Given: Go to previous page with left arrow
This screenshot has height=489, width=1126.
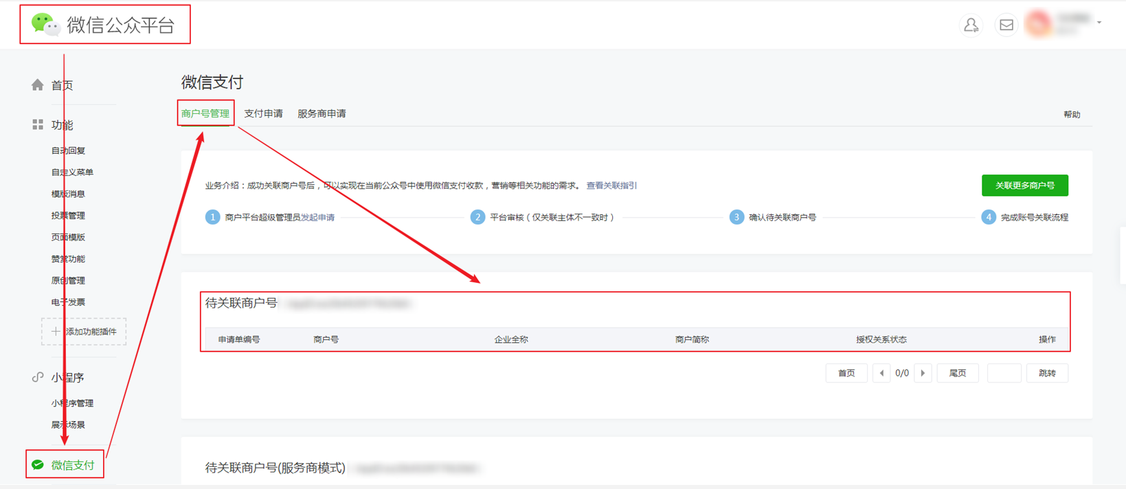Looking at the screenshot, I should [881, 373].
